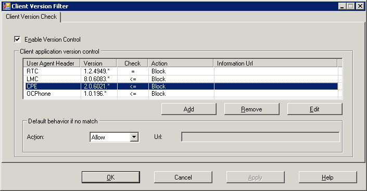Open the Action dropdown showing Allow

(x=115, y=137)
